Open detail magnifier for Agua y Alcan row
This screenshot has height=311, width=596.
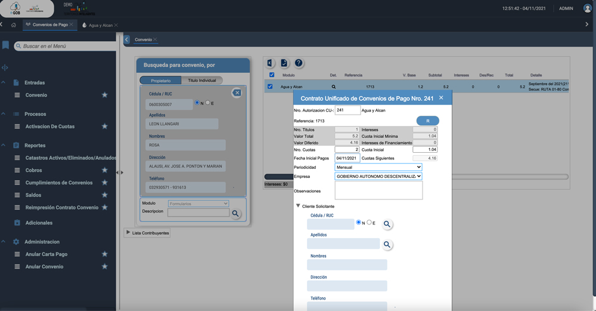pos(334,87)
